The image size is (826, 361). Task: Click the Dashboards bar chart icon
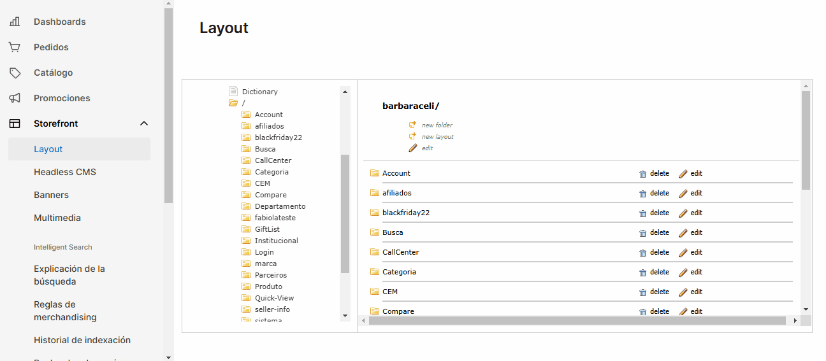(x=15, y=22)
